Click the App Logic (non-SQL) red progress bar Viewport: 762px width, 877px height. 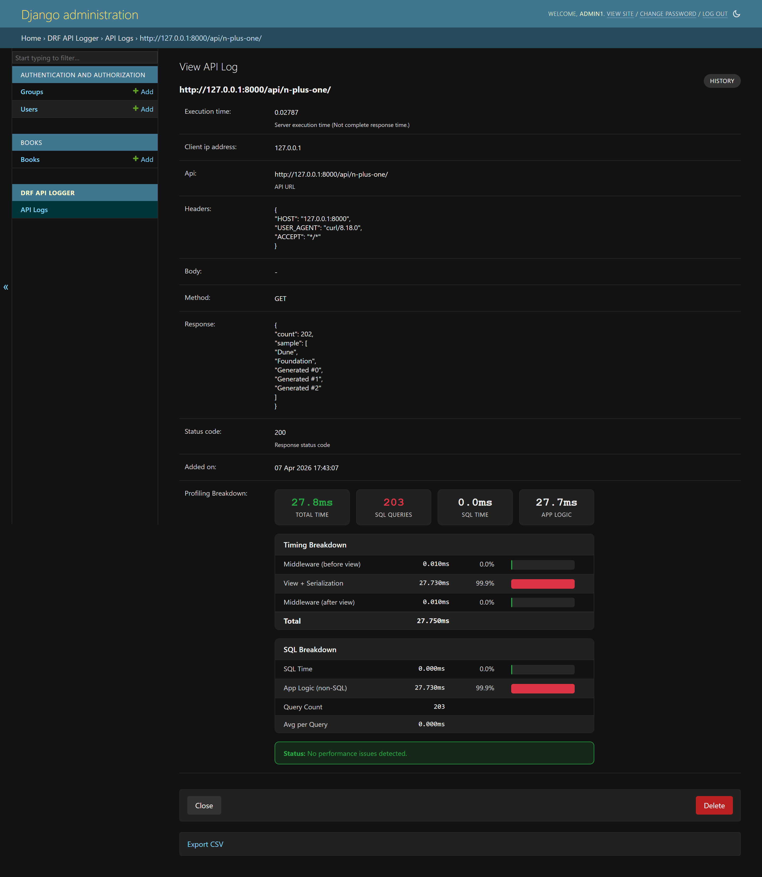[x=543, y=688]
